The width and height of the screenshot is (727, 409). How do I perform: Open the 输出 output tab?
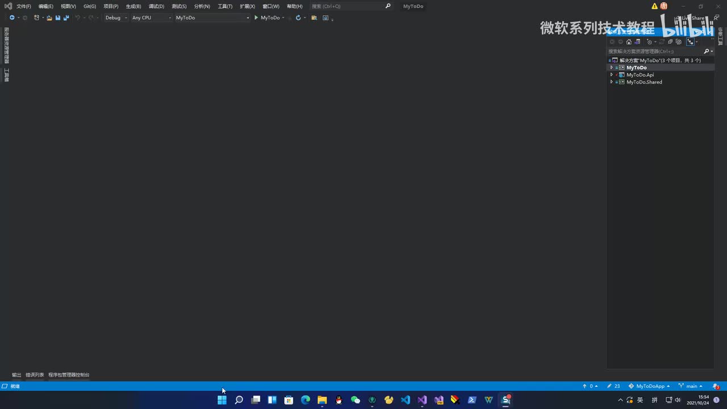click(x=16, y=375)
